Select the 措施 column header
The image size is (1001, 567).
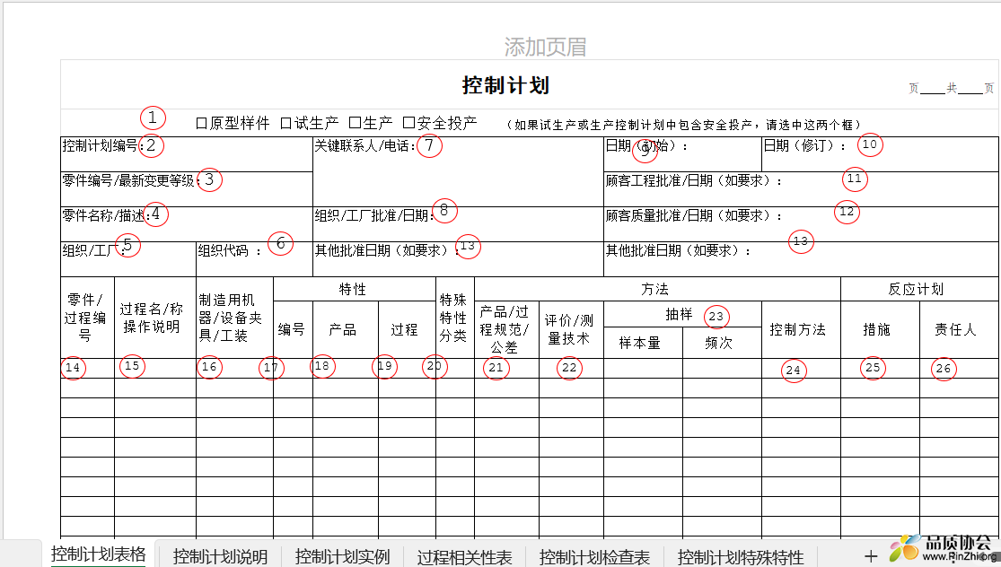[881, 330]
